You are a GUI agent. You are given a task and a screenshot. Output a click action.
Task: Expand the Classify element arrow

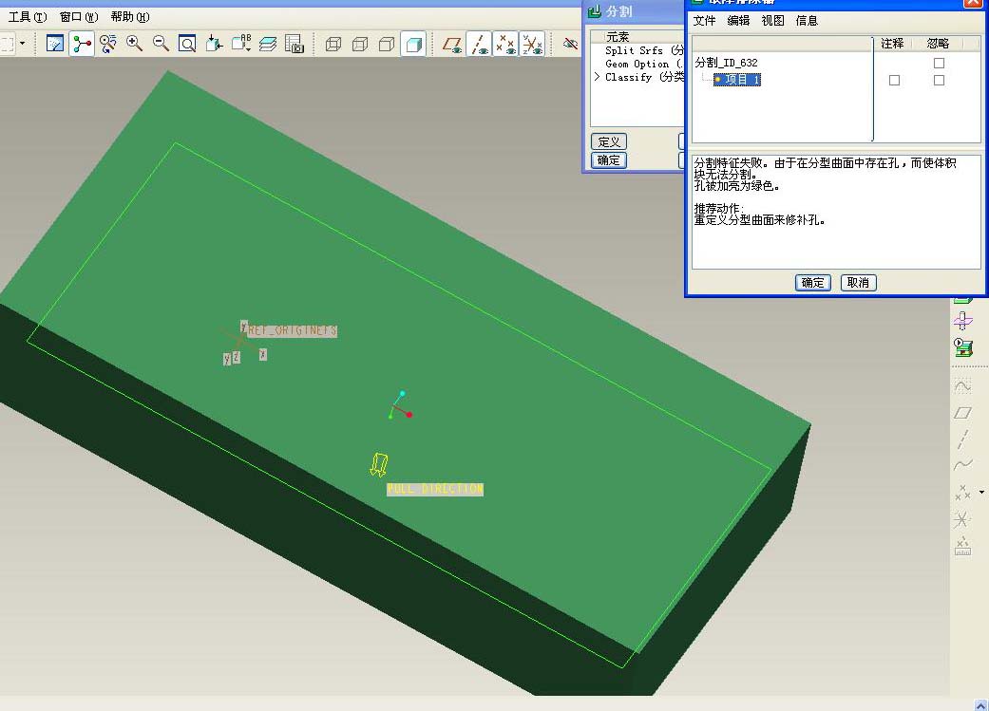[597, 77]
